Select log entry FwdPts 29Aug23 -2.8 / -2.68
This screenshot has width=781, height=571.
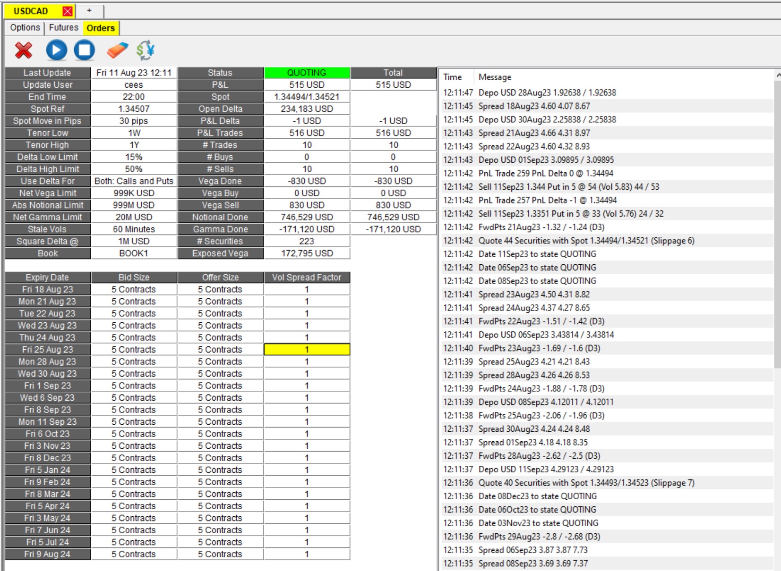[607, 536]
